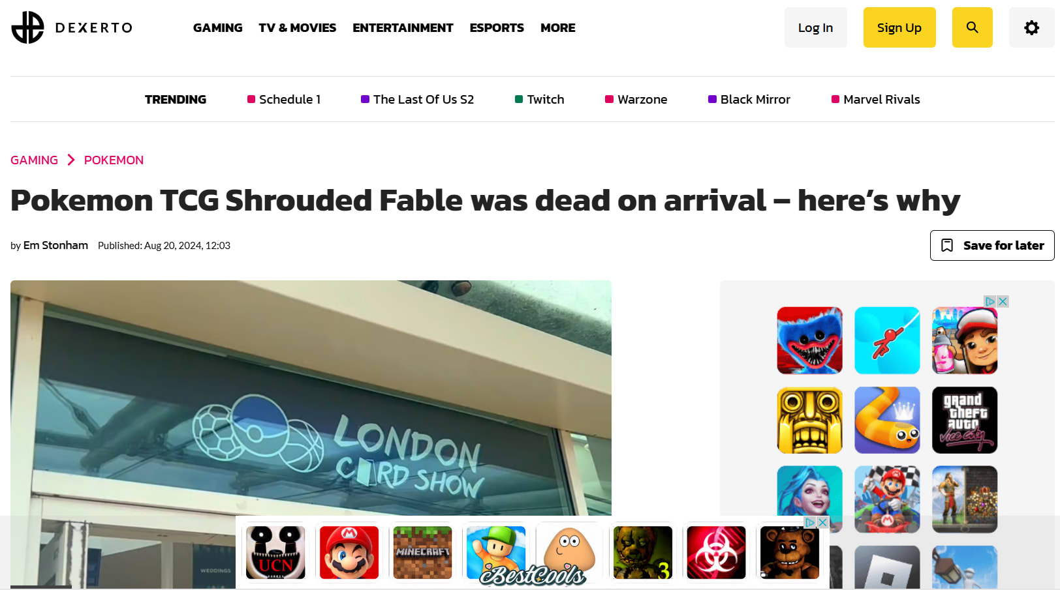The width and height of the screenshot is (1060, 590).
Task: Click the Temple Run idol icon
Action: coord(809,420)
